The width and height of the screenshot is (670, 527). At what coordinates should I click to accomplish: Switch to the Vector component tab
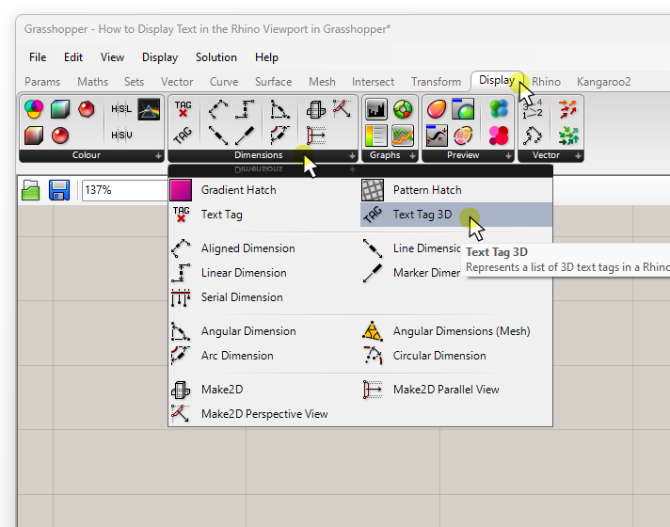[177, 82]
